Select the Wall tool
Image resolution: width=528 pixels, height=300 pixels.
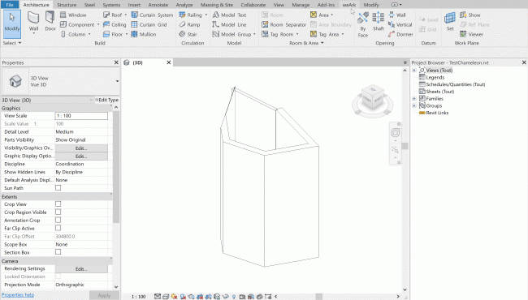point(33,22)
